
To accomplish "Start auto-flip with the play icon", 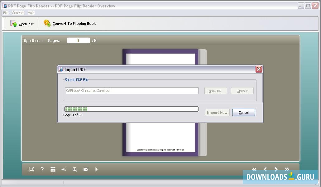I will pos(96,169).
